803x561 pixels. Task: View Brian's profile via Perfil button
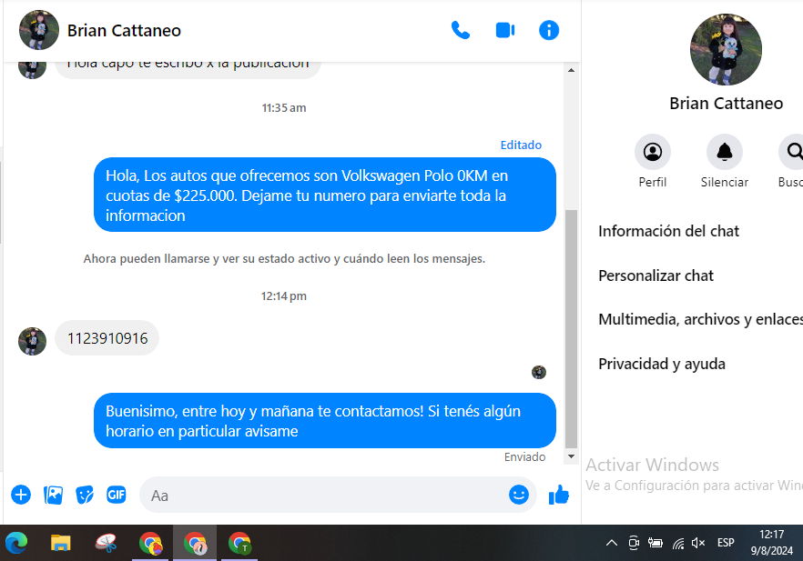(652, 152)
